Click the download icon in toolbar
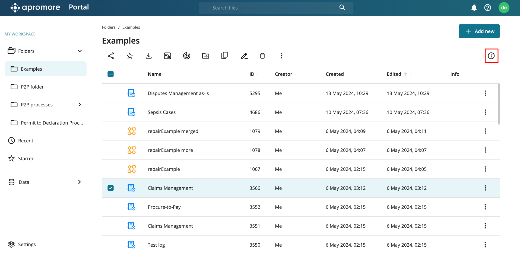520x261 pixels. pyautogui.click(x=149, y=56)
